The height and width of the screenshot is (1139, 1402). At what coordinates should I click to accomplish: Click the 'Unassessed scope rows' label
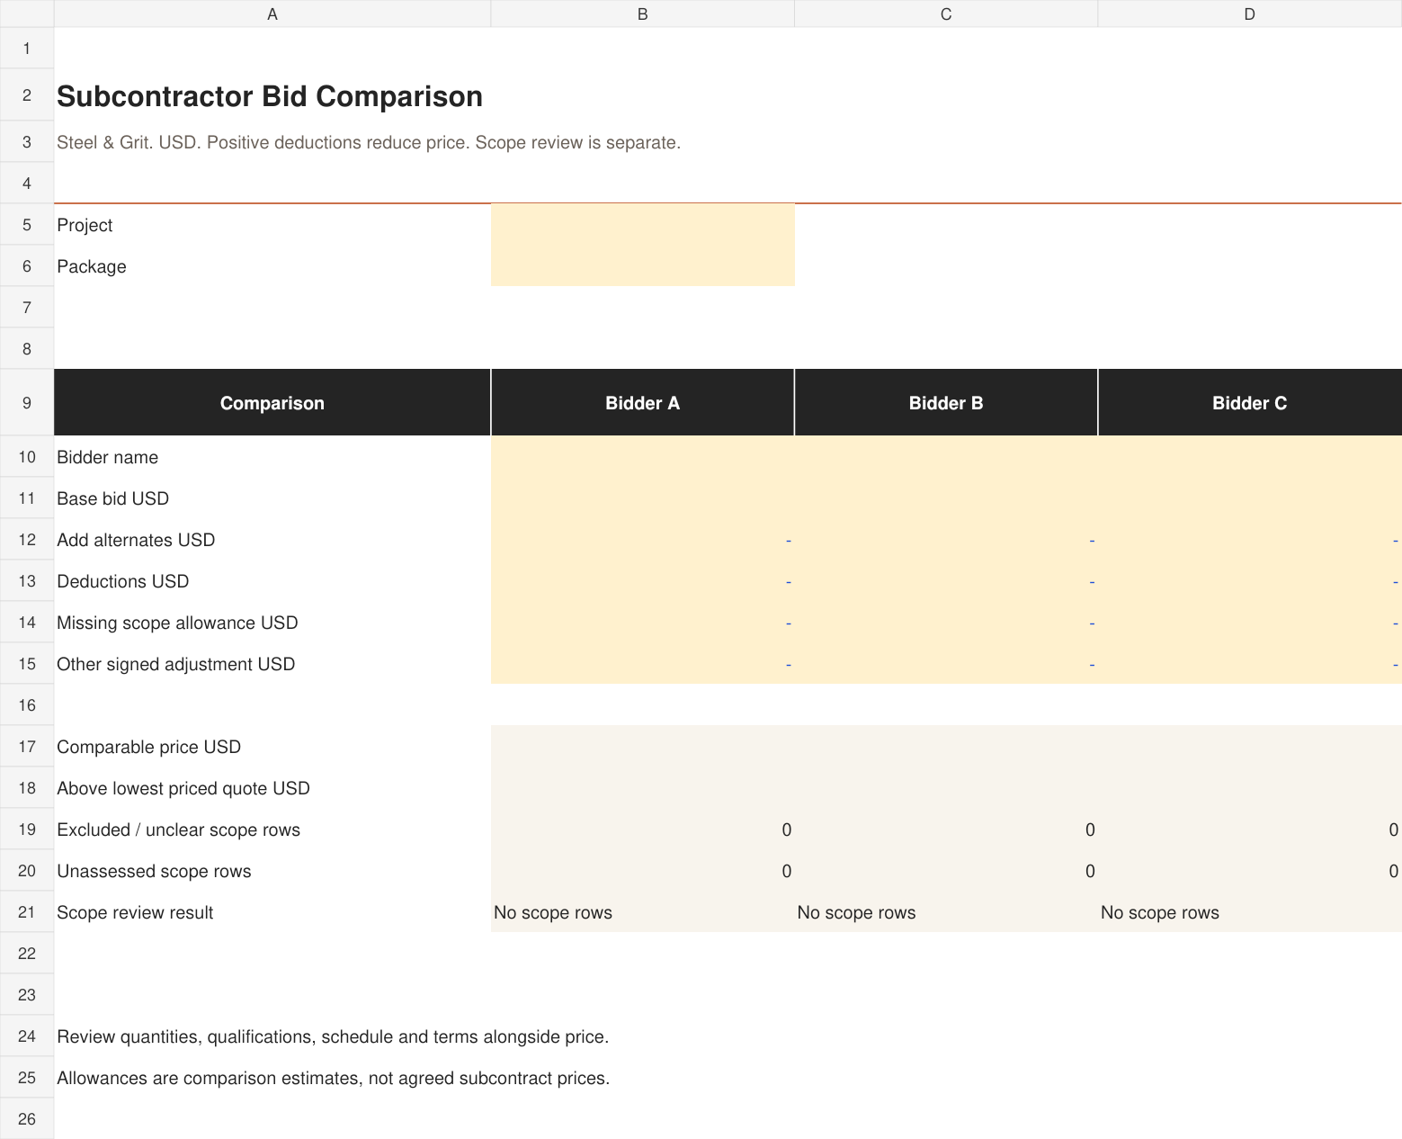click(154, 871)
